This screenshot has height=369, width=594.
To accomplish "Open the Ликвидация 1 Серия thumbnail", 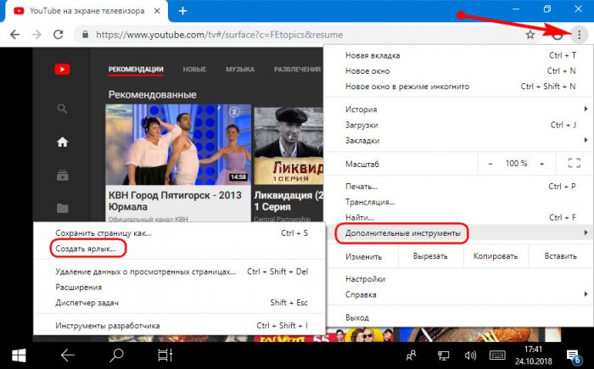I will (289, 146).
